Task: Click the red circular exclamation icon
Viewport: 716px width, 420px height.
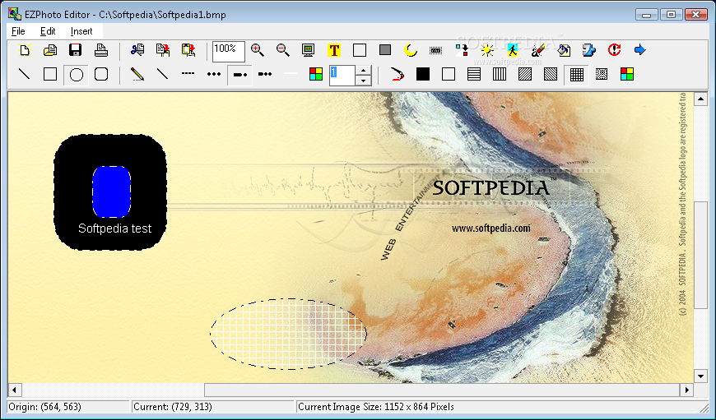Action: pos(615,50)
